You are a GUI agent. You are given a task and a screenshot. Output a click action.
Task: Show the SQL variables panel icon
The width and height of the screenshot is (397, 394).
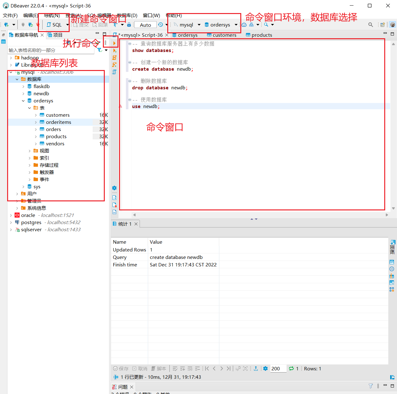pyautogui.click(x=114, y=212)
